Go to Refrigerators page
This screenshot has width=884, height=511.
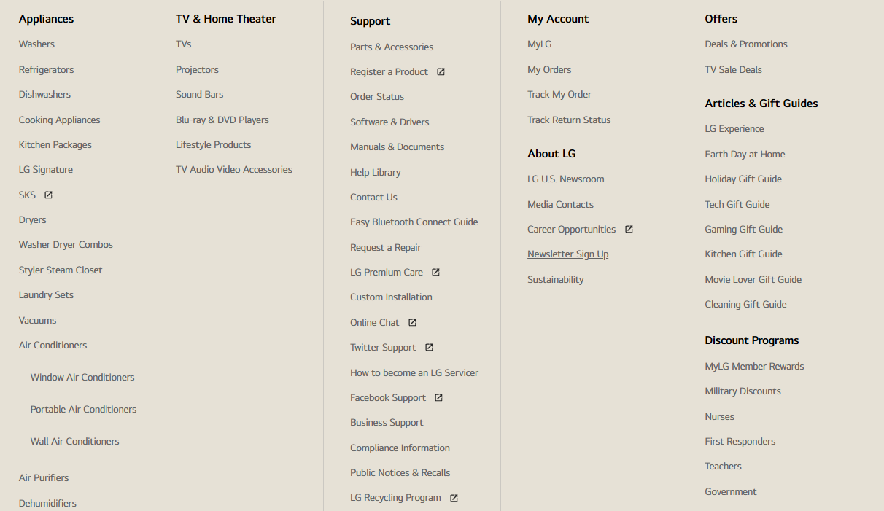click(x=46, y=70)
